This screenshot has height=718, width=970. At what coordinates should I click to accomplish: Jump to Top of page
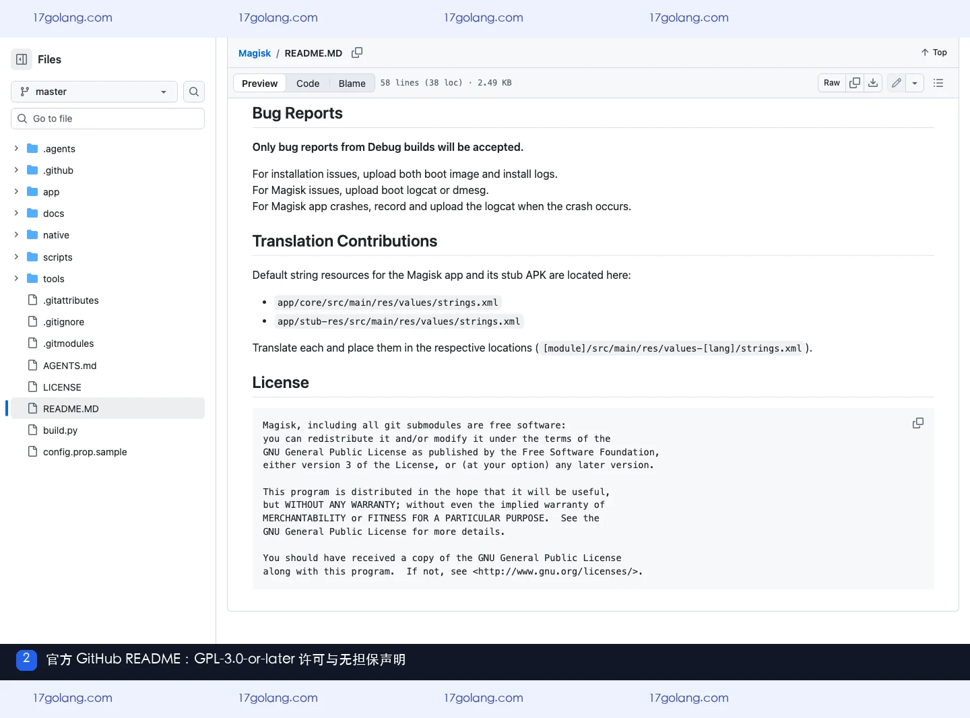tap(934, 53)
